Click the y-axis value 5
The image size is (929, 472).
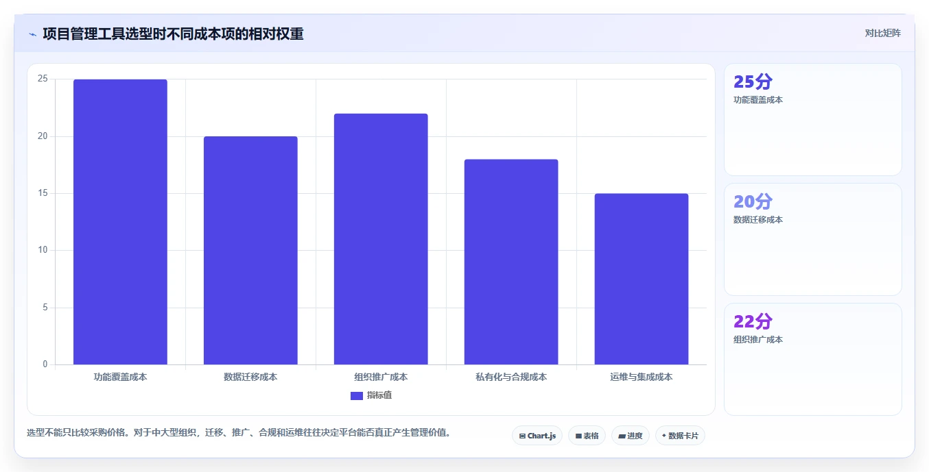pos(45,308)
